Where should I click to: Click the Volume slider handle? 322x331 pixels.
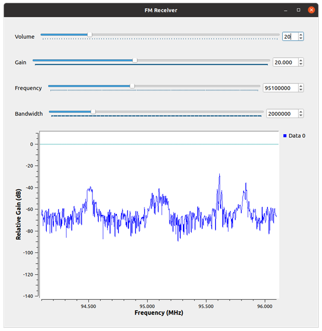[x=90, y=35]
